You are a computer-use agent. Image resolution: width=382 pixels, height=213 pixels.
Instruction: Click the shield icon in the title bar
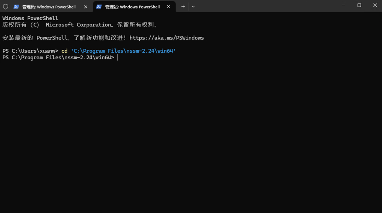pyautogui.click(x=5, y=6)
